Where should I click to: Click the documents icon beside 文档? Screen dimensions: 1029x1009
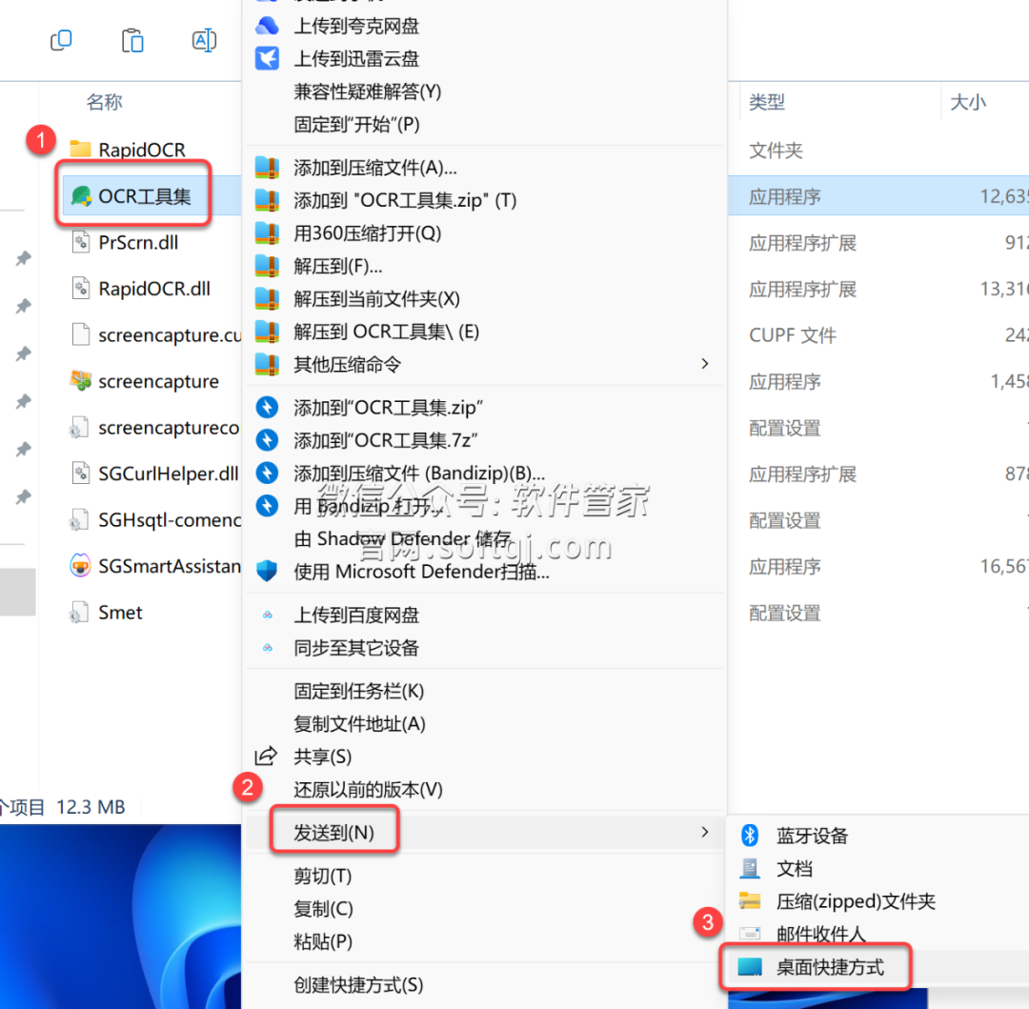tap(750, 869)
